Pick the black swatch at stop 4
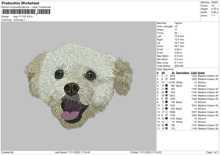 tap(166, 85)
